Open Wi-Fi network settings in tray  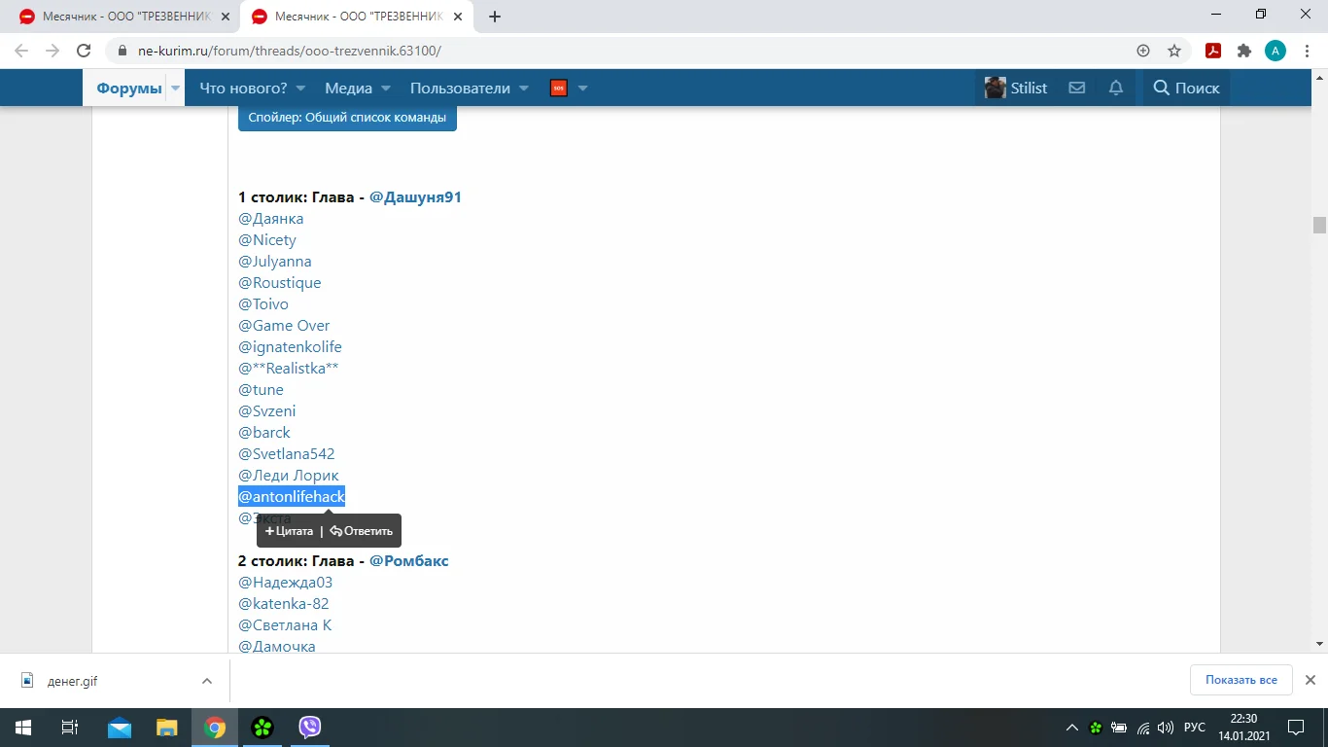1143,728
